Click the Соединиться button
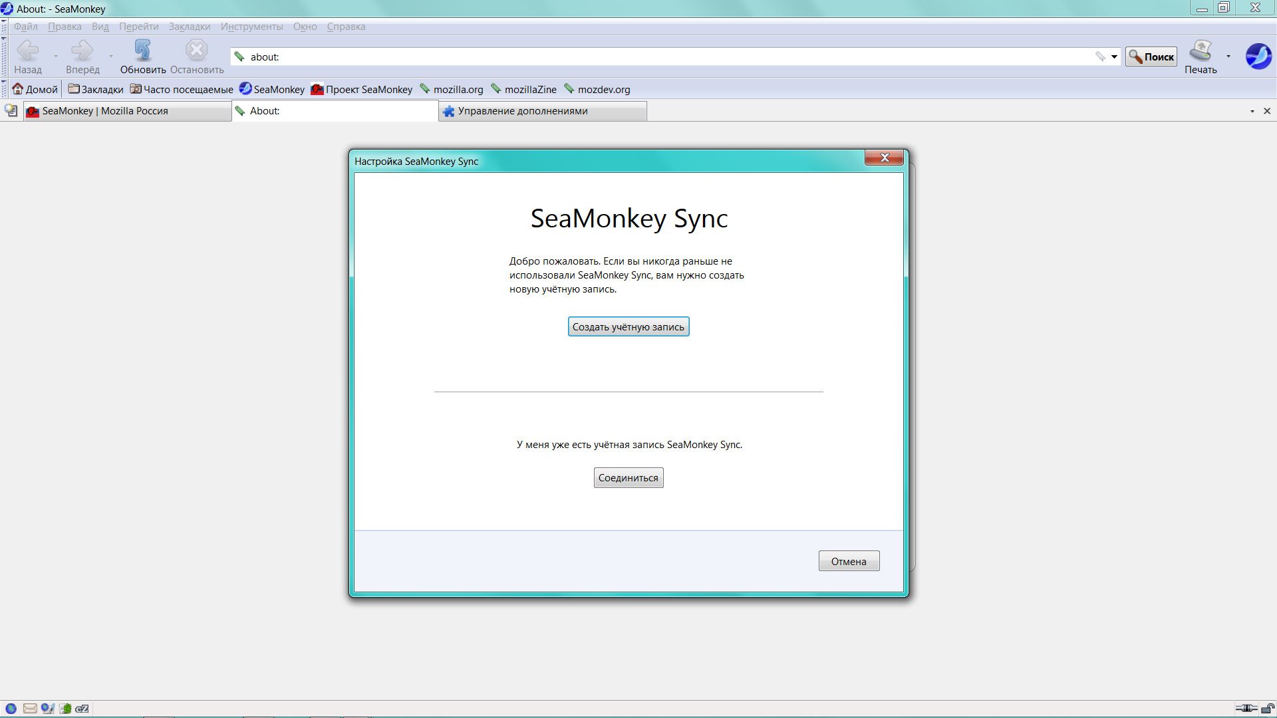Image resolution: width=1277 pixels, height=718 pixels. click(x=629, y=477)
